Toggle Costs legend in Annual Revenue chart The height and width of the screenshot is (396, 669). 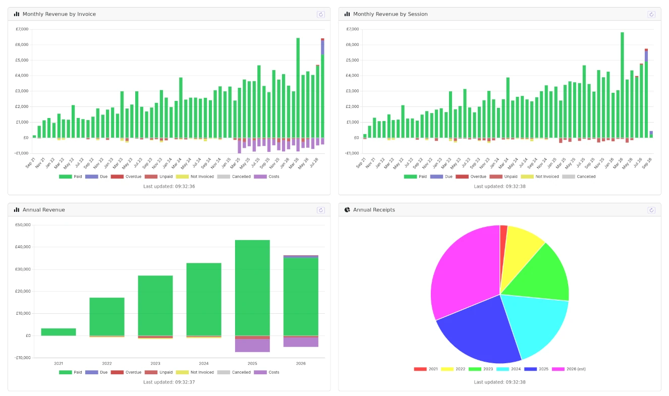click(266, 372)
